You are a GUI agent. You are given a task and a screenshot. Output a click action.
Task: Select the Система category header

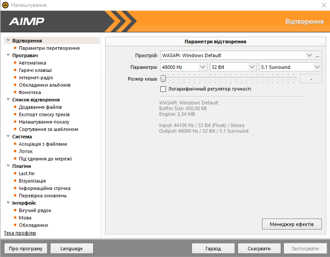[22, 137]
